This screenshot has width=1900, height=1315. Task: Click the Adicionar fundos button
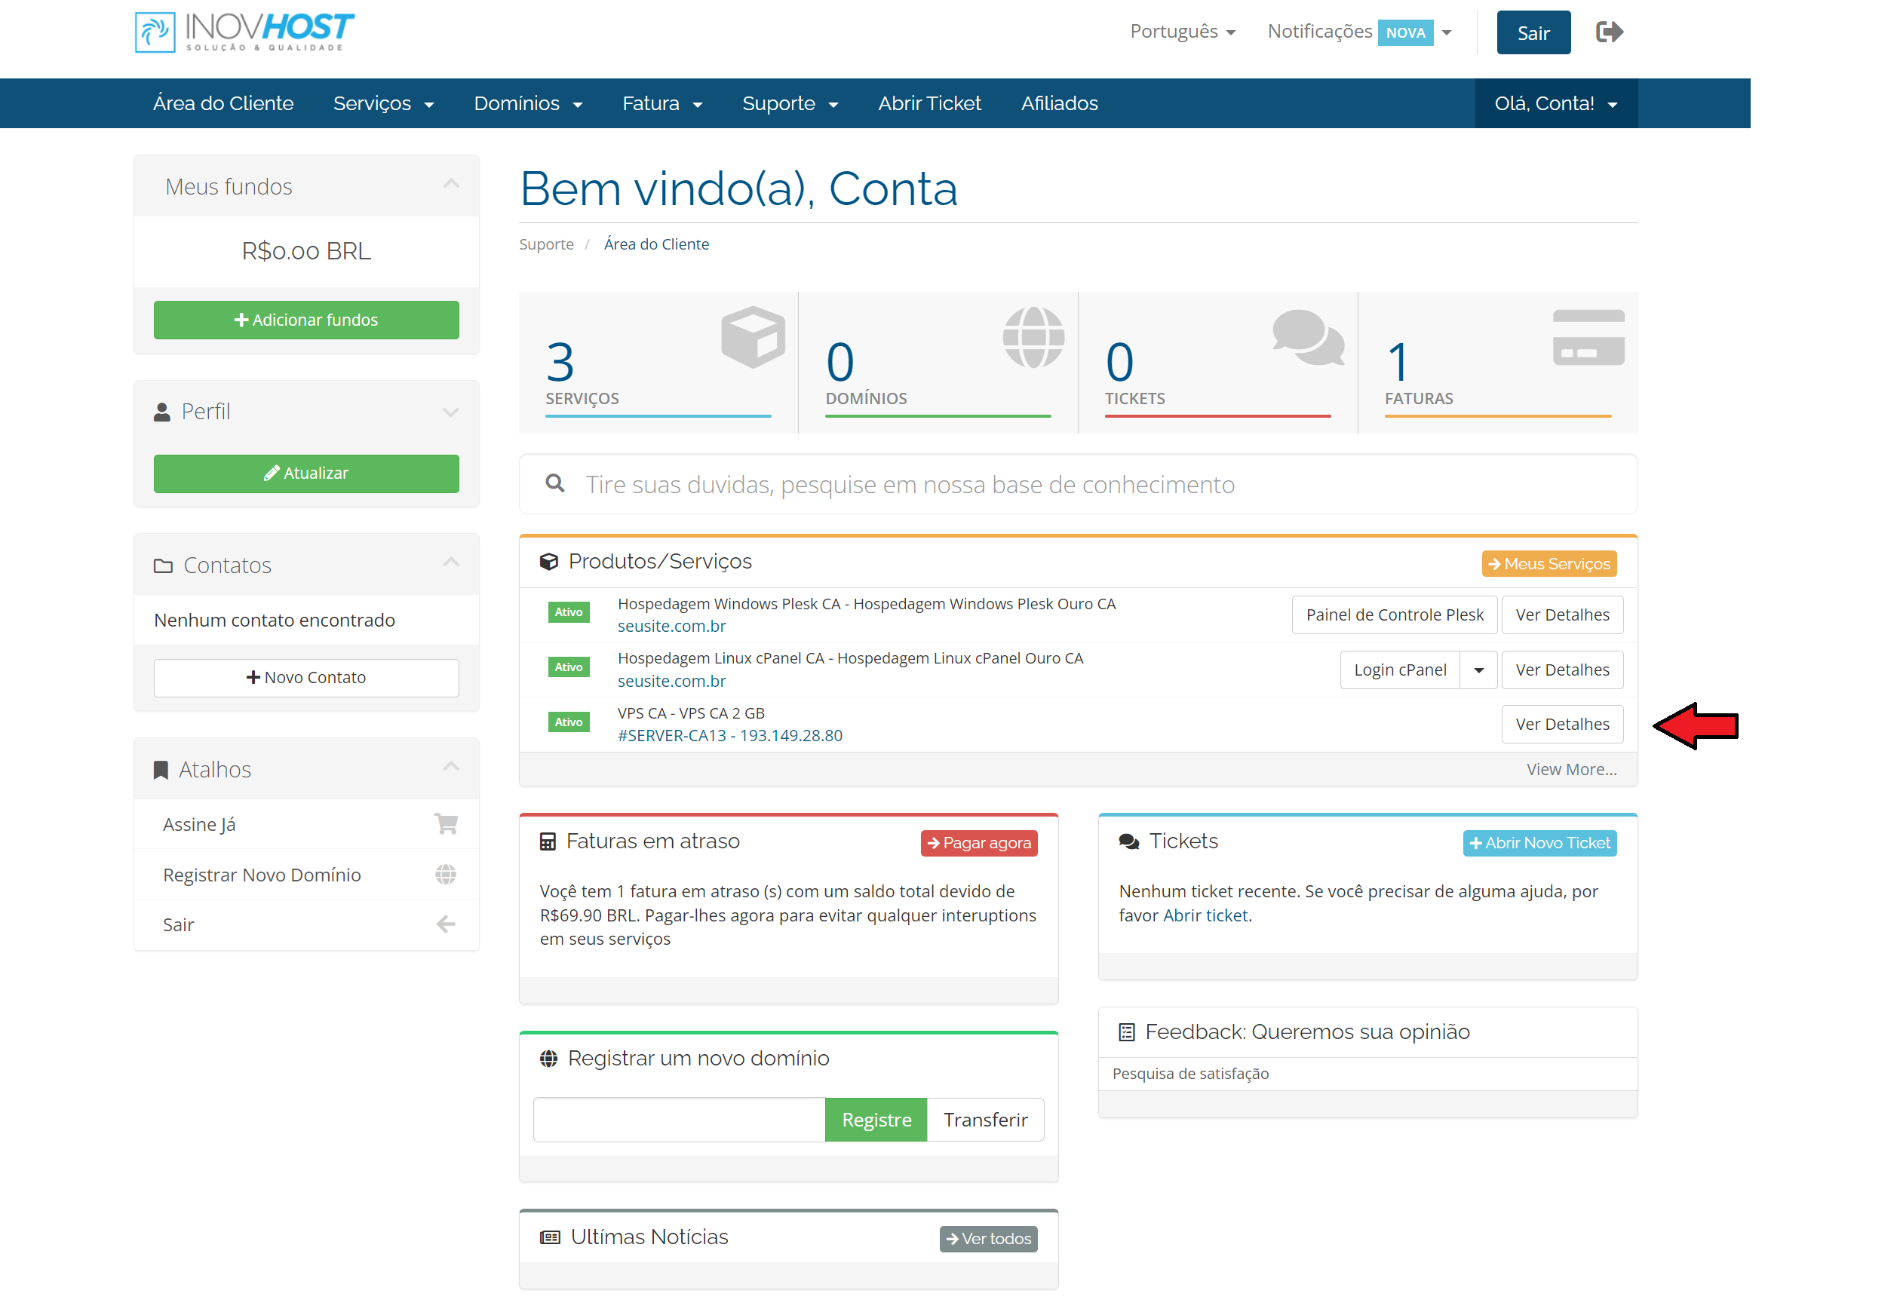[x=305, y=320]
